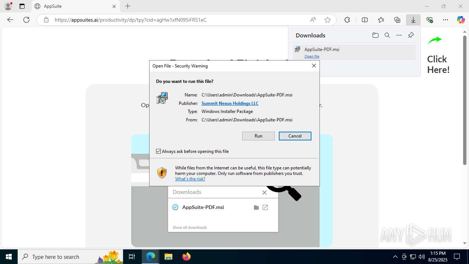The width and height of the screenshot is (469, 264).
Task: Click the address bar URL
Action: click(x=130, y=20)
